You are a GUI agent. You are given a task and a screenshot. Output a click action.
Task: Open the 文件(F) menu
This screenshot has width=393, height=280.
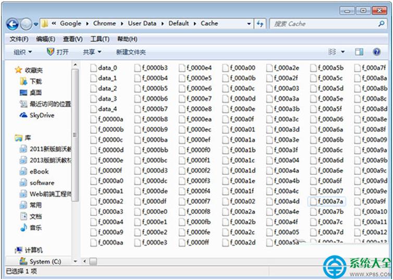tap(19, 39)
